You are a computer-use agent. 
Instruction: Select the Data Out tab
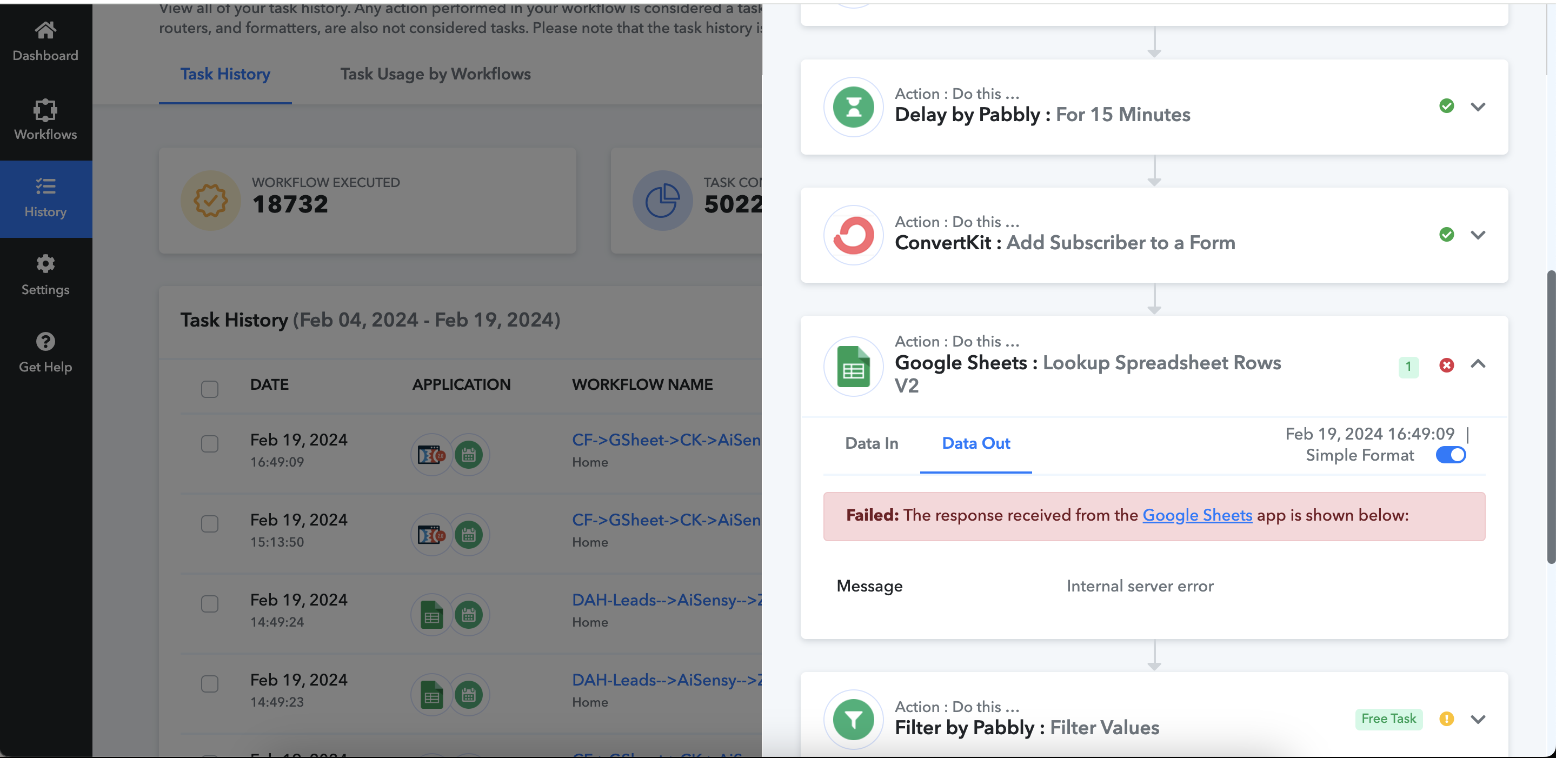click(975, 443)
